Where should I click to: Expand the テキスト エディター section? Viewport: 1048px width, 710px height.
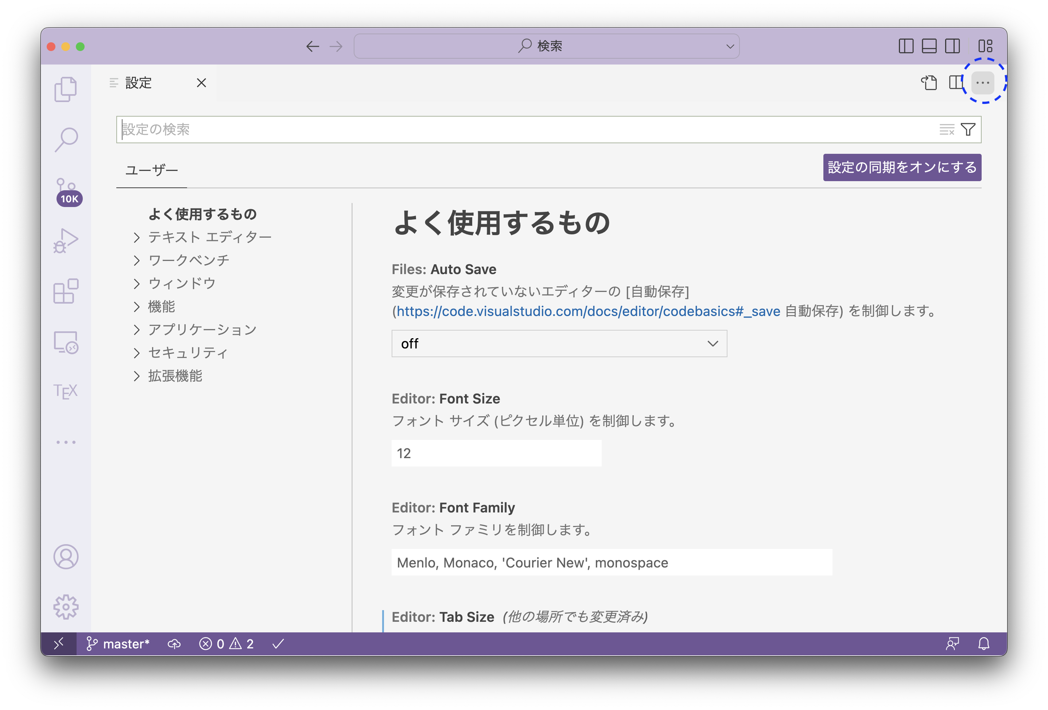[x=209, y=237]
